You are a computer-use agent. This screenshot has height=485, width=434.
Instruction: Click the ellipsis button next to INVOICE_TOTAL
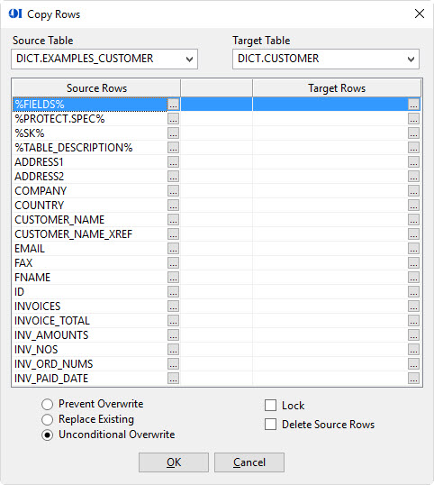click(173, 320)
